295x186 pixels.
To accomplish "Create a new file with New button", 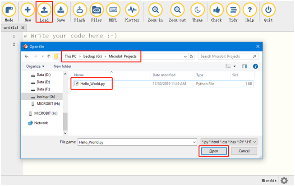I will click(28, 10).
